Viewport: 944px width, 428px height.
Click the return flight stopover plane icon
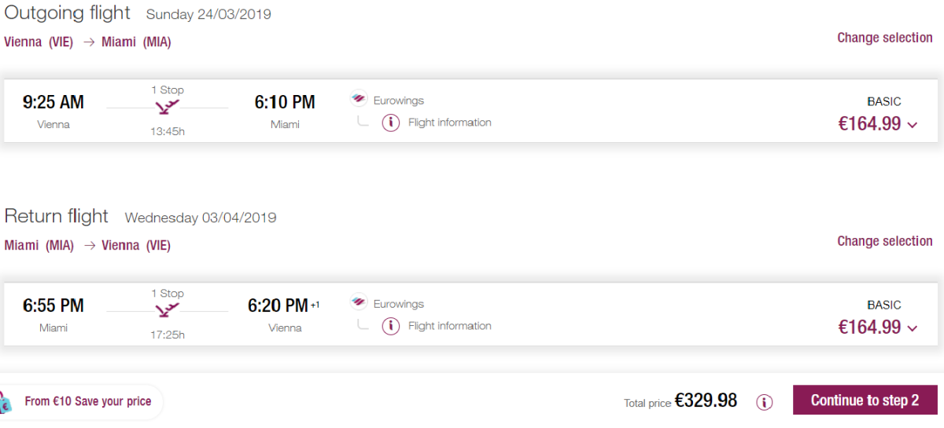[x=168, y=311]
